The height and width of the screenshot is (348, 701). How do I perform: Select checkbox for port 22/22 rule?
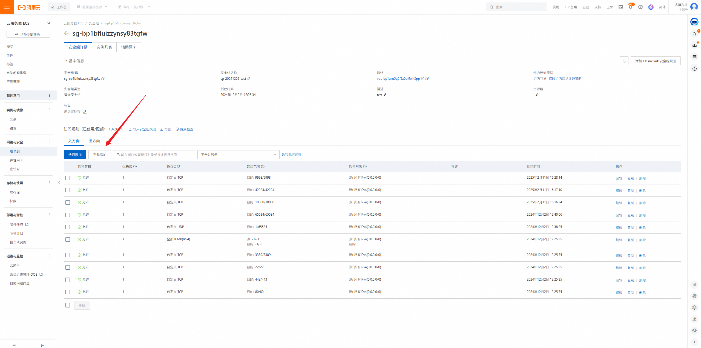68,267
